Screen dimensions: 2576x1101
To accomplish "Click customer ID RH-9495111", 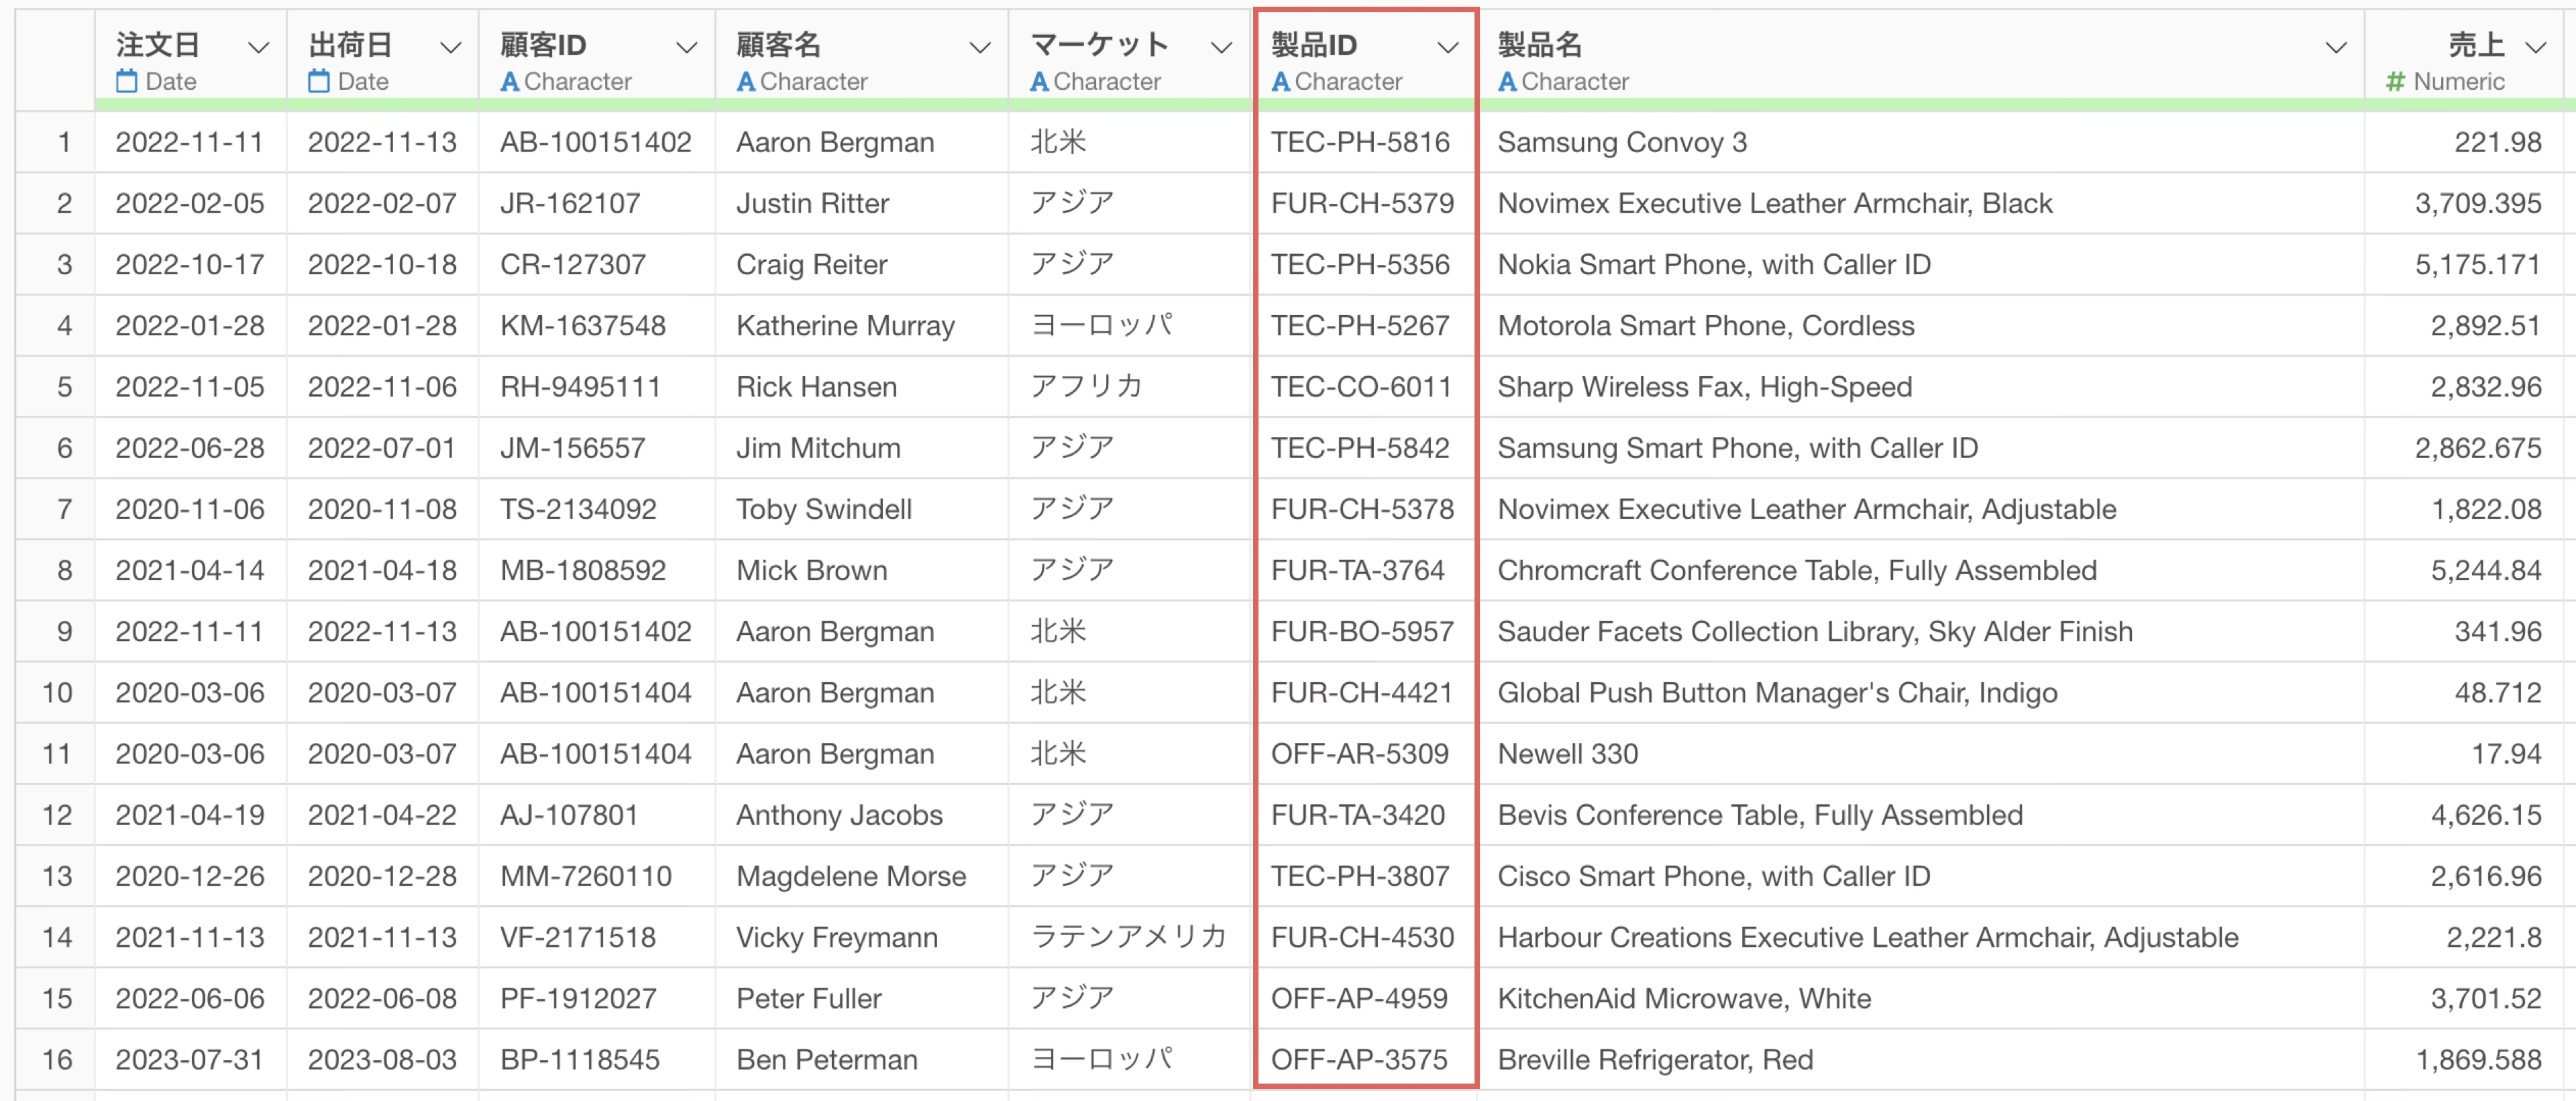I will click(x=580, y=387).
